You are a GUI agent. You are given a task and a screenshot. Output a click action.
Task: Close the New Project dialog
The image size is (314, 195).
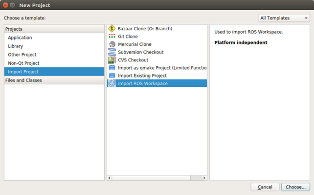coord(5,5)
